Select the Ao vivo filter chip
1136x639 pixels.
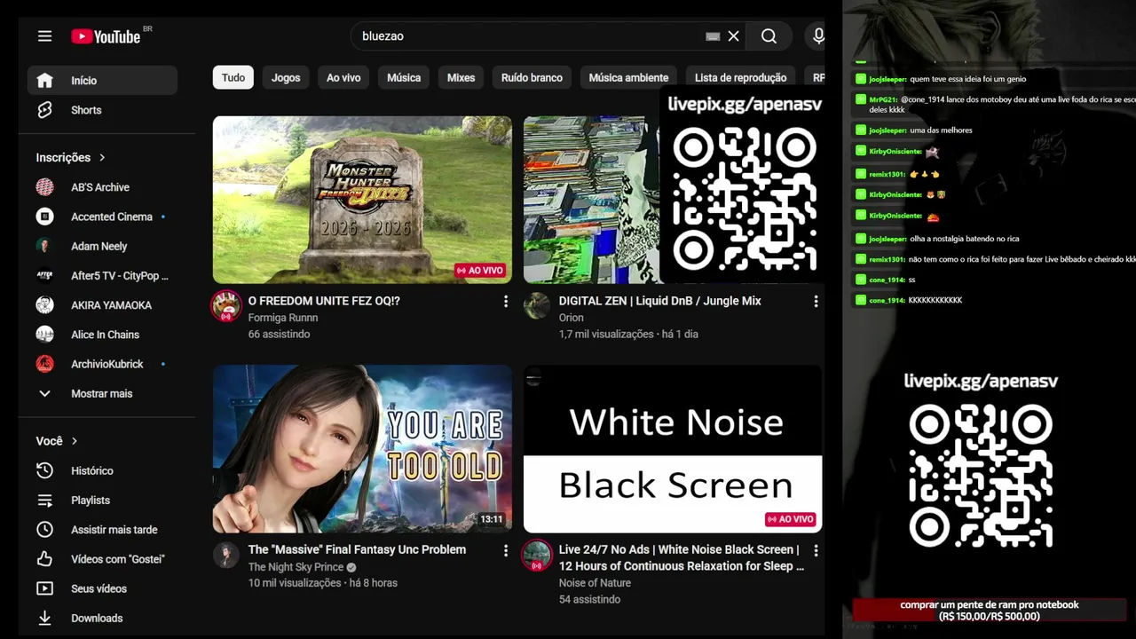[343, 78]
